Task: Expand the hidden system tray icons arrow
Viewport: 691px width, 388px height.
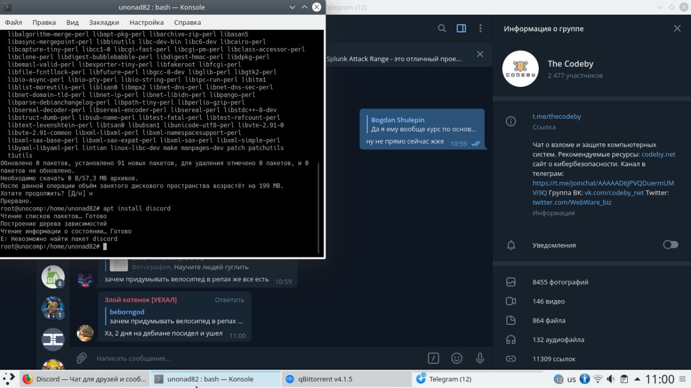Action: pos(637,379)
